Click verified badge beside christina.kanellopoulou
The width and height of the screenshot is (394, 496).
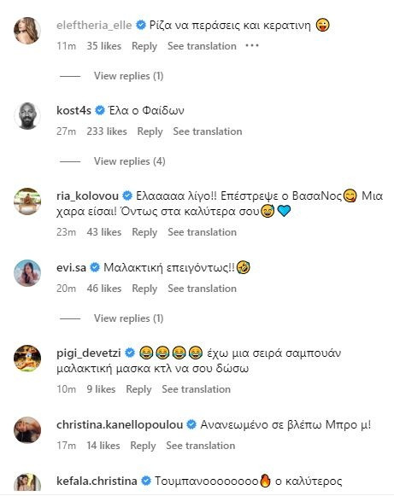191,424
